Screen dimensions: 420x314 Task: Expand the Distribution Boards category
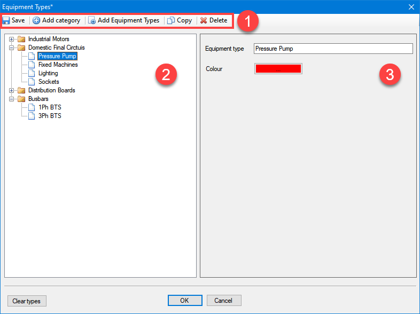pyautogui.click(x=12, y=90)
